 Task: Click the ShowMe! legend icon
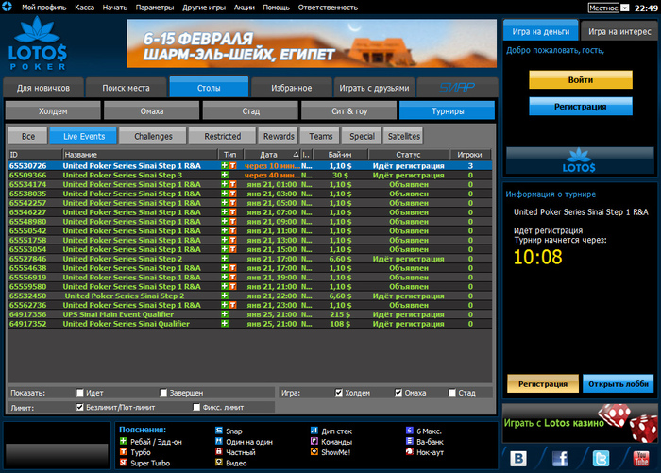point(314,451)
